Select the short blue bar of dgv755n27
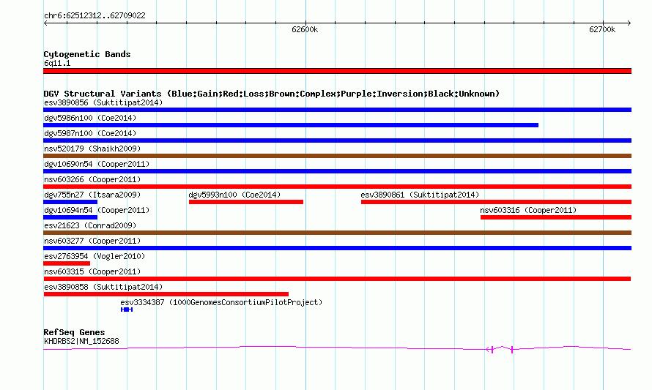 (x=70, y=202)
